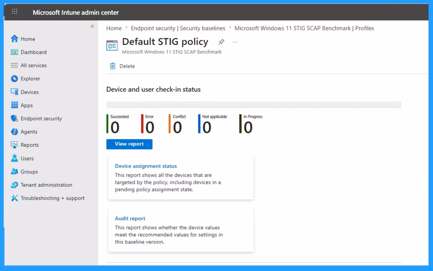Open Devices in the left menu

(x=30, y=92)
